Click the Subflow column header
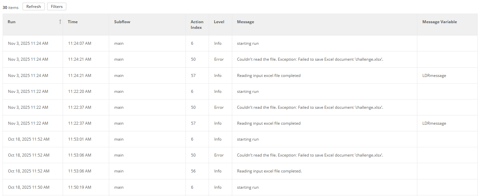 (x=122, y=22)
